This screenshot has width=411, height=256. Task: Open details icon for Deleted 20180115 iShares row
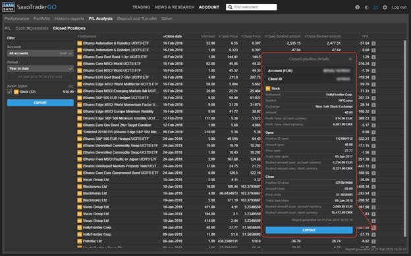[x=373, y=132]
